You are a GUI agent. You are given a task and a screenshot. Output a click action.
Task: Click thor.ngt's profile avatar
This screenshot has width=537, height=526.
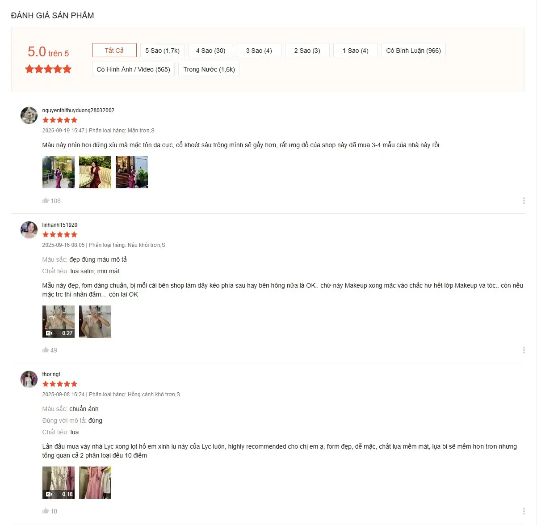[29, 379]
